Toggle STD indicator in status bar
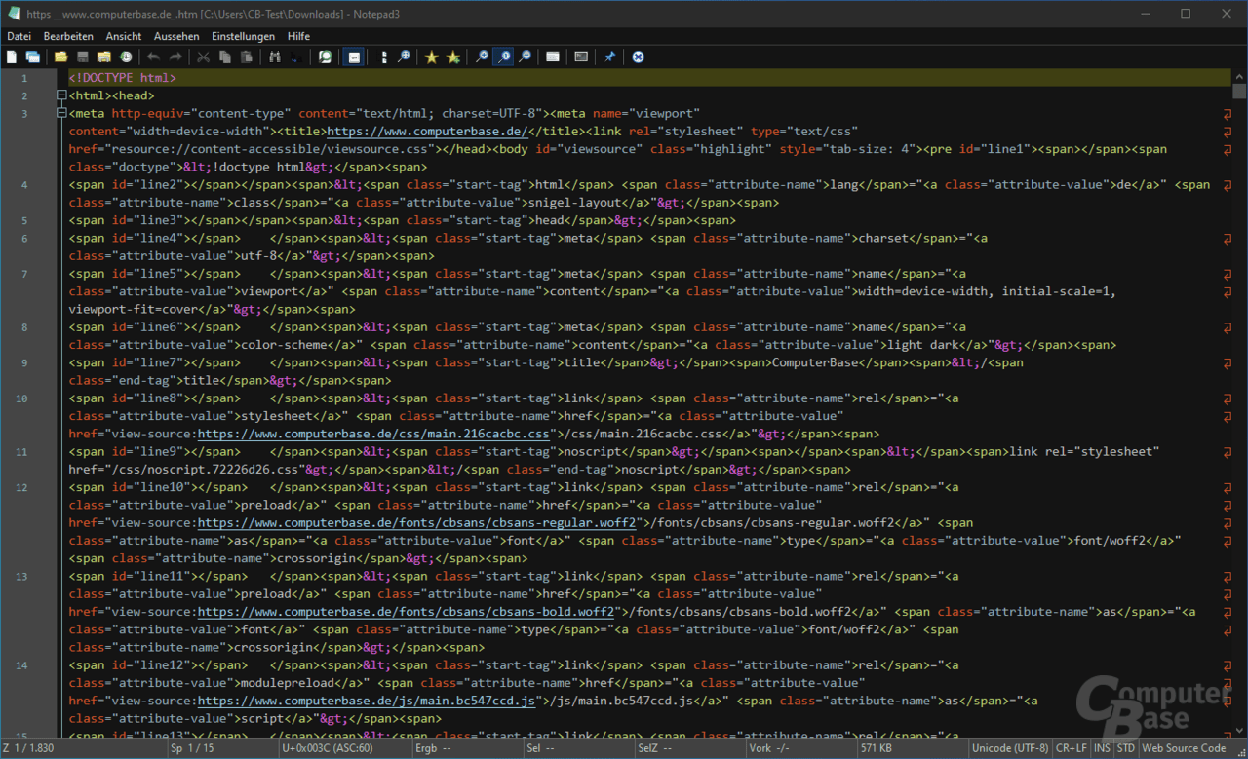The width and height of the screenshot is (1248, 759). coord(1126,748)
